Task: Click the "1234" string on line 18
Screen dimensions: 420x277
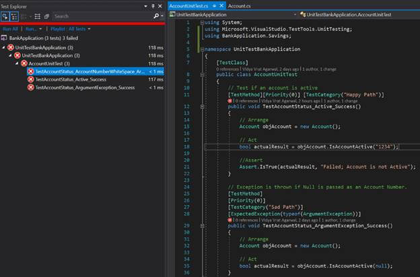Action: coord(384,147)
